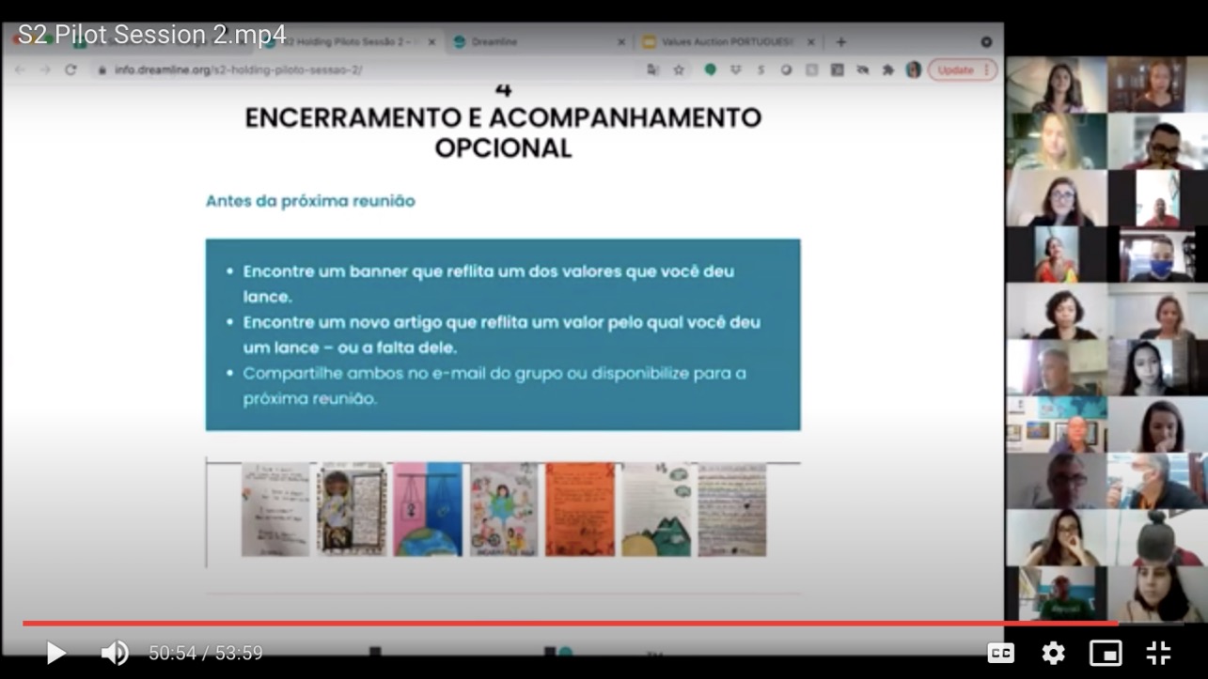This screenshot has height=679, width=1208.
Task: Toggle closed captions on the video
Action: pos(1000,653)
